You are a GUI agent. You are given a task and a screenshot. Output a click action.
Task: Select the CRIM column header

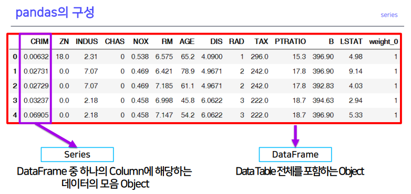[39, 41]
